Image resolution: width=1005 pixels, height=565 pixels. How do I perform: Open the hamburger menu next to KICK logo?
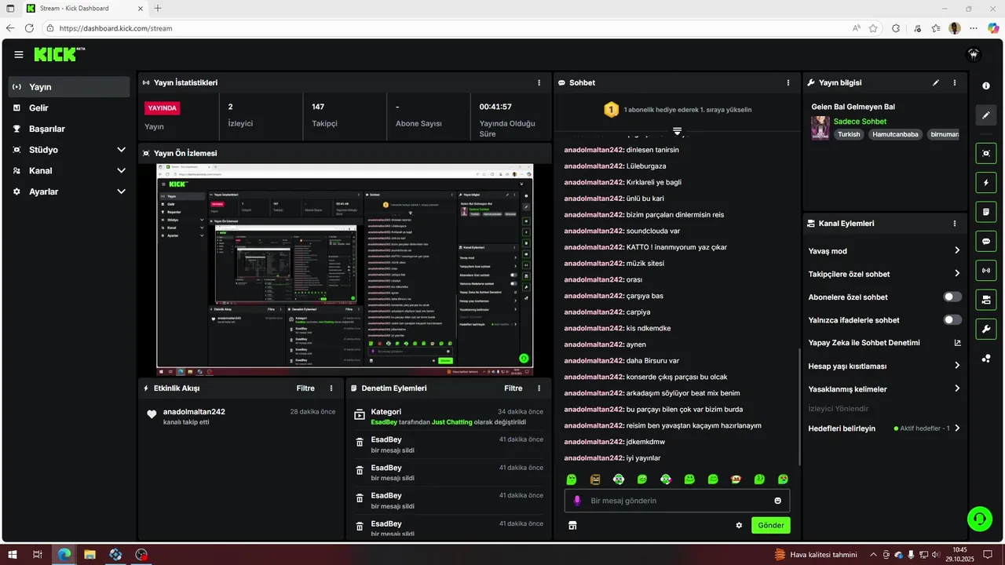(18, 54)
